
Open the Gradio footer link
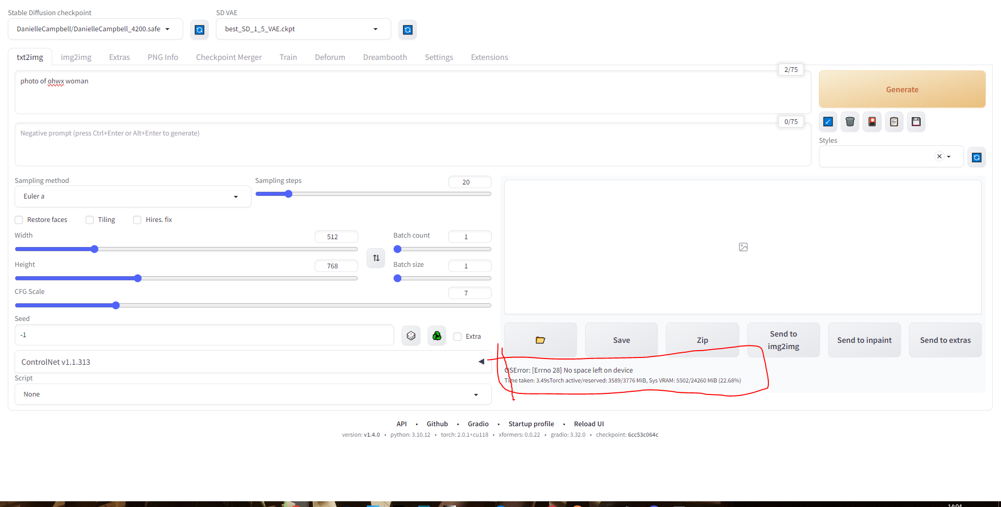(x=478, y=424)
